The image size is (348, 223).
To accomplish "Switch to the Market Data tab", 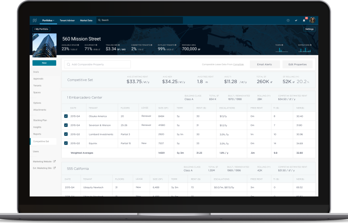I will (x=86, y=21).
